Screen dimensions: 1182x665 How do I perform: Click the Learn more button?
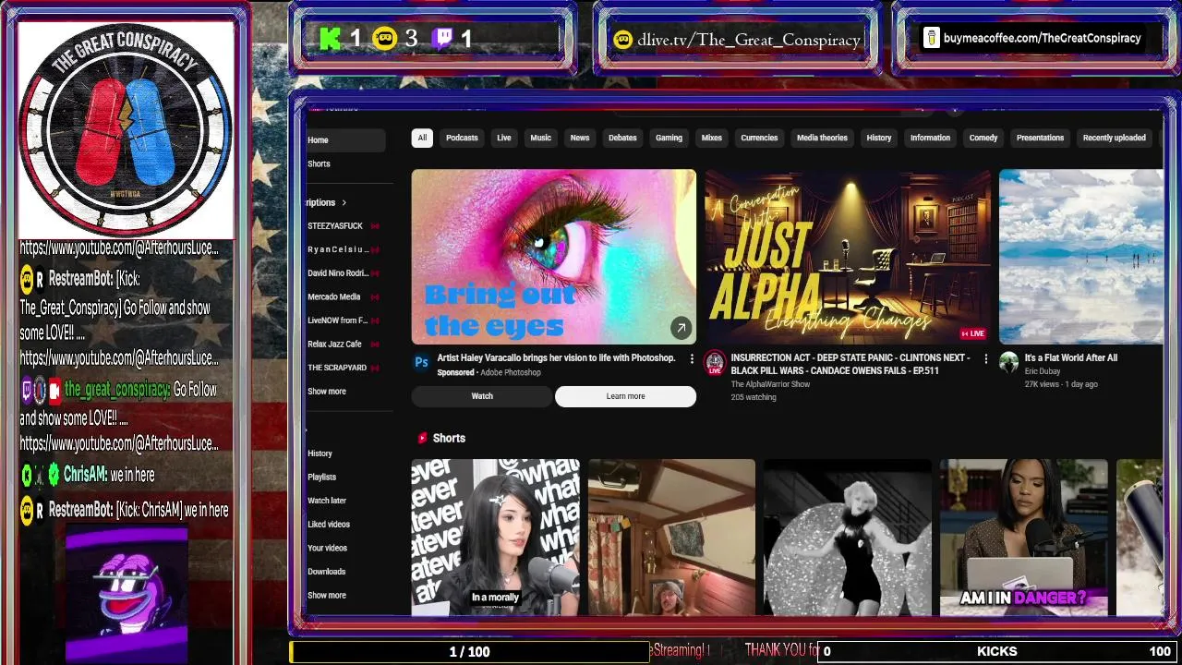click(x=625, y=396)
